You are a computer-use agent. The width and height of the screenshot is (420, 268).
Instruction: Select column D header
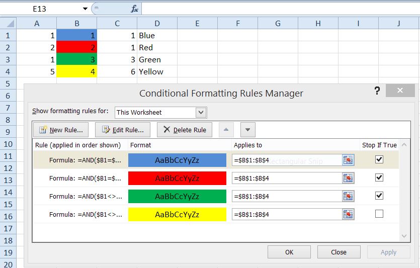coord(157,24)
